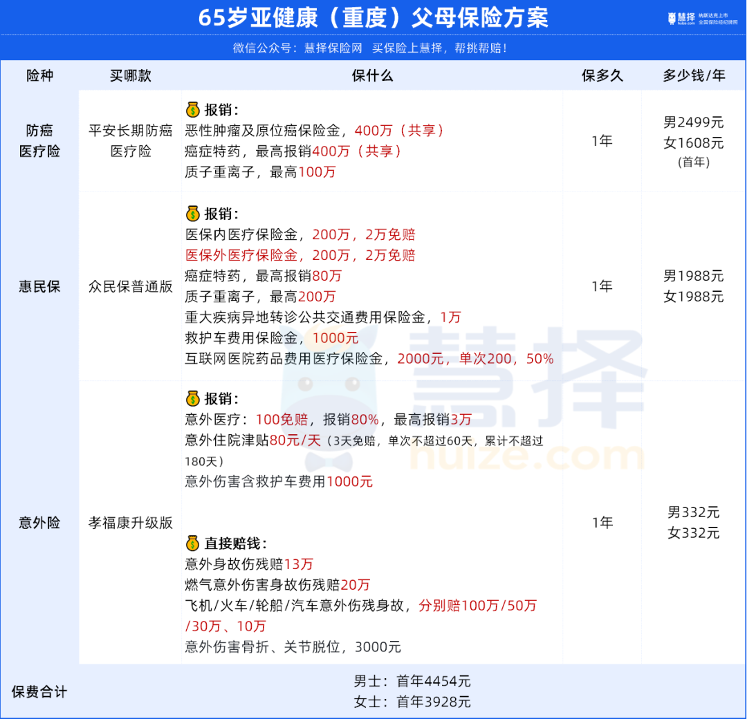The height and width of the screenshot is (719, 747).
Task: Open the 众民保普通版 product name
Action: pos(131,286)
